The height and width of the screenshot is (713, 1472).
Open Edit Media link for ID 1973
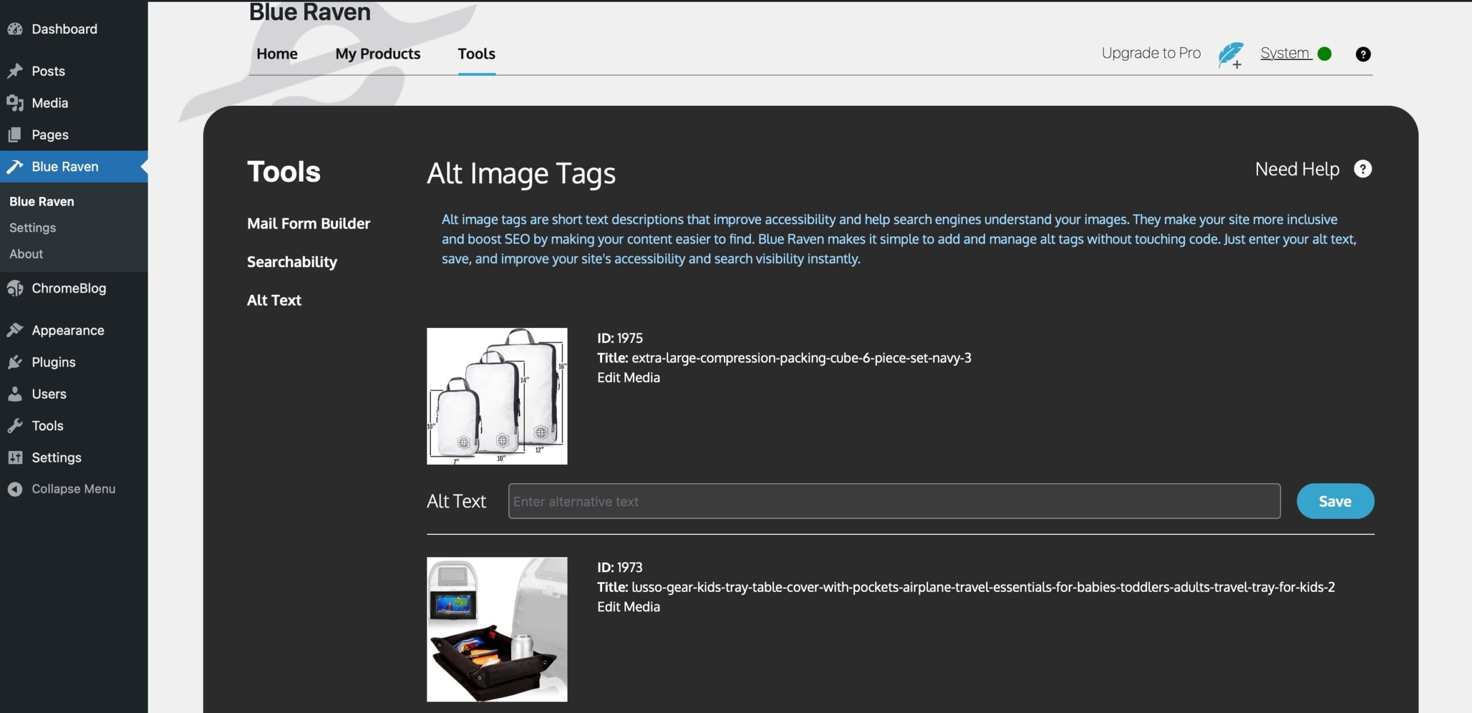pos(628,607)
